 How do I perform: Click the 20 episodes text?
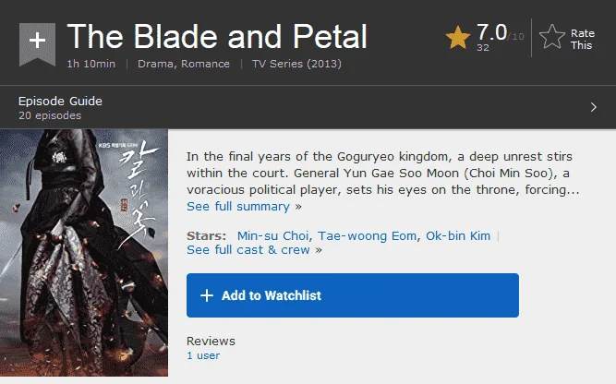(x=50, y=115)
